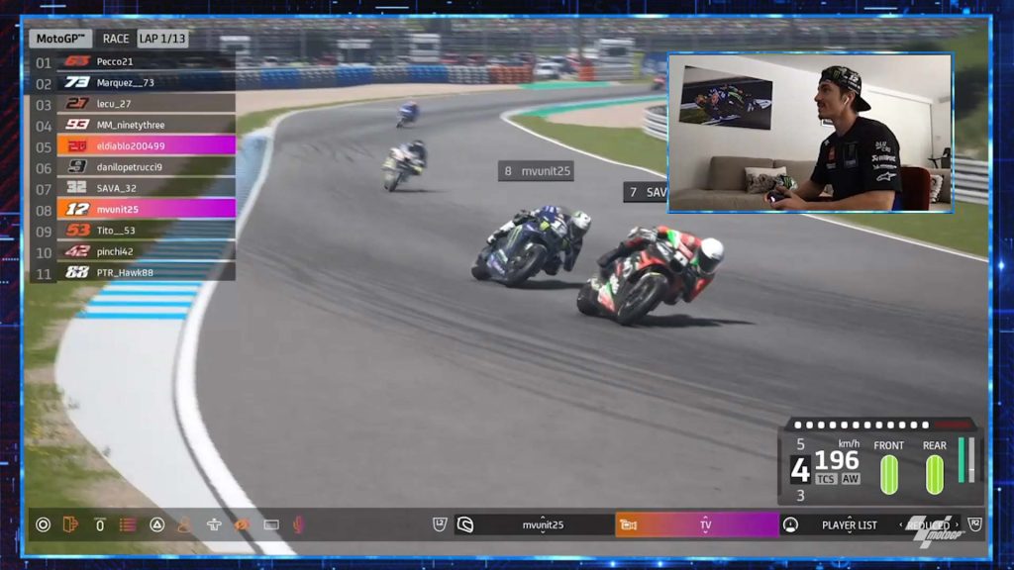
Task: Click the L2 trigger icon
Action: (440, 524)
